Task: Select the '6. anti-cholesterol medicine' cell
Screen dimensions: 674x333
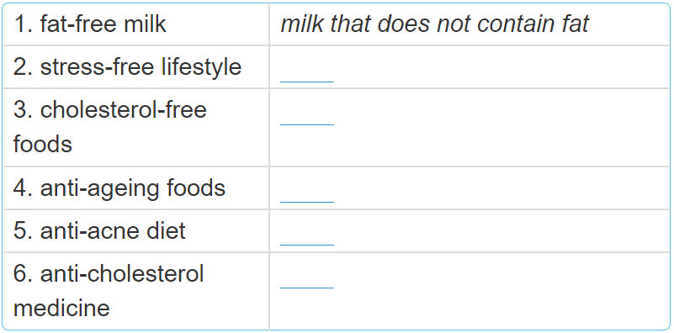Action: (135, 291)
